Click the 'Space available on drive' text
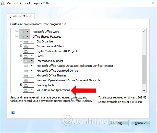The image size is (157, 133). tap(120, 102)
